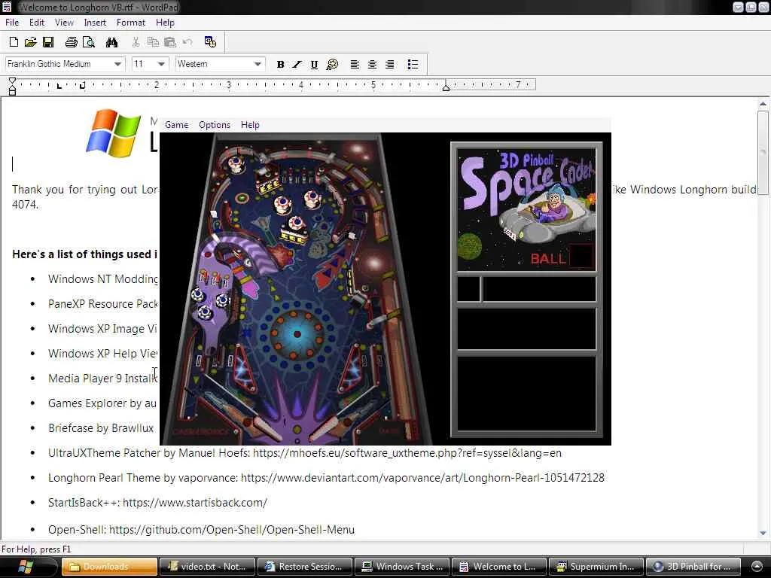
Task: Click the UltraUXTheme Patcher mhoefs.eu link
Action: click(407, 453)
